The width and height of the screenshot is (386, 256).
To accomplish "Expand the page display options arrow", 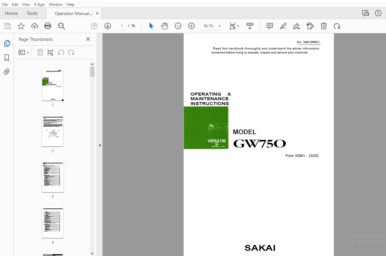I will (238, 26).
